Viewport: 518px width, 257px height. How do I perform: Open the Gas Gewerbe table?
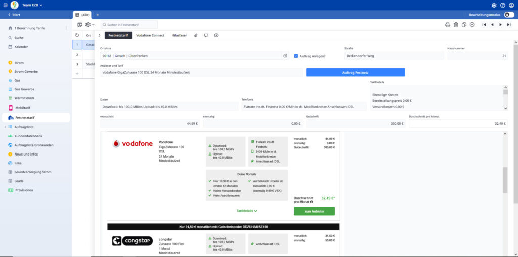24,89
